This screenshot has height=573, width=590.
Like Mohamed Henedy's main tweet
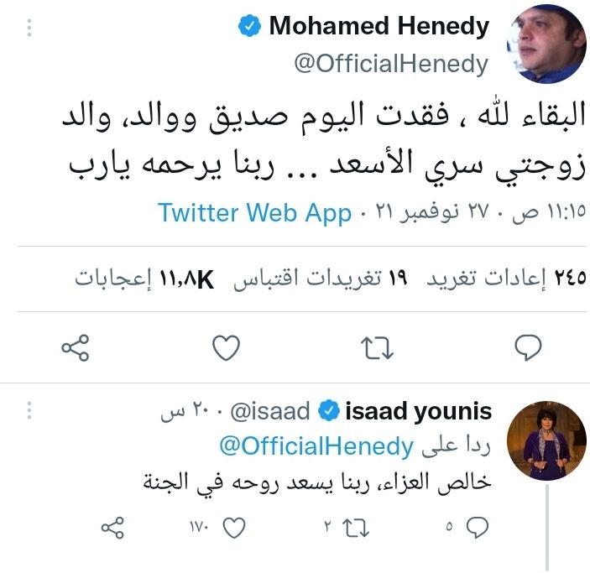click(x=226, y=346)
